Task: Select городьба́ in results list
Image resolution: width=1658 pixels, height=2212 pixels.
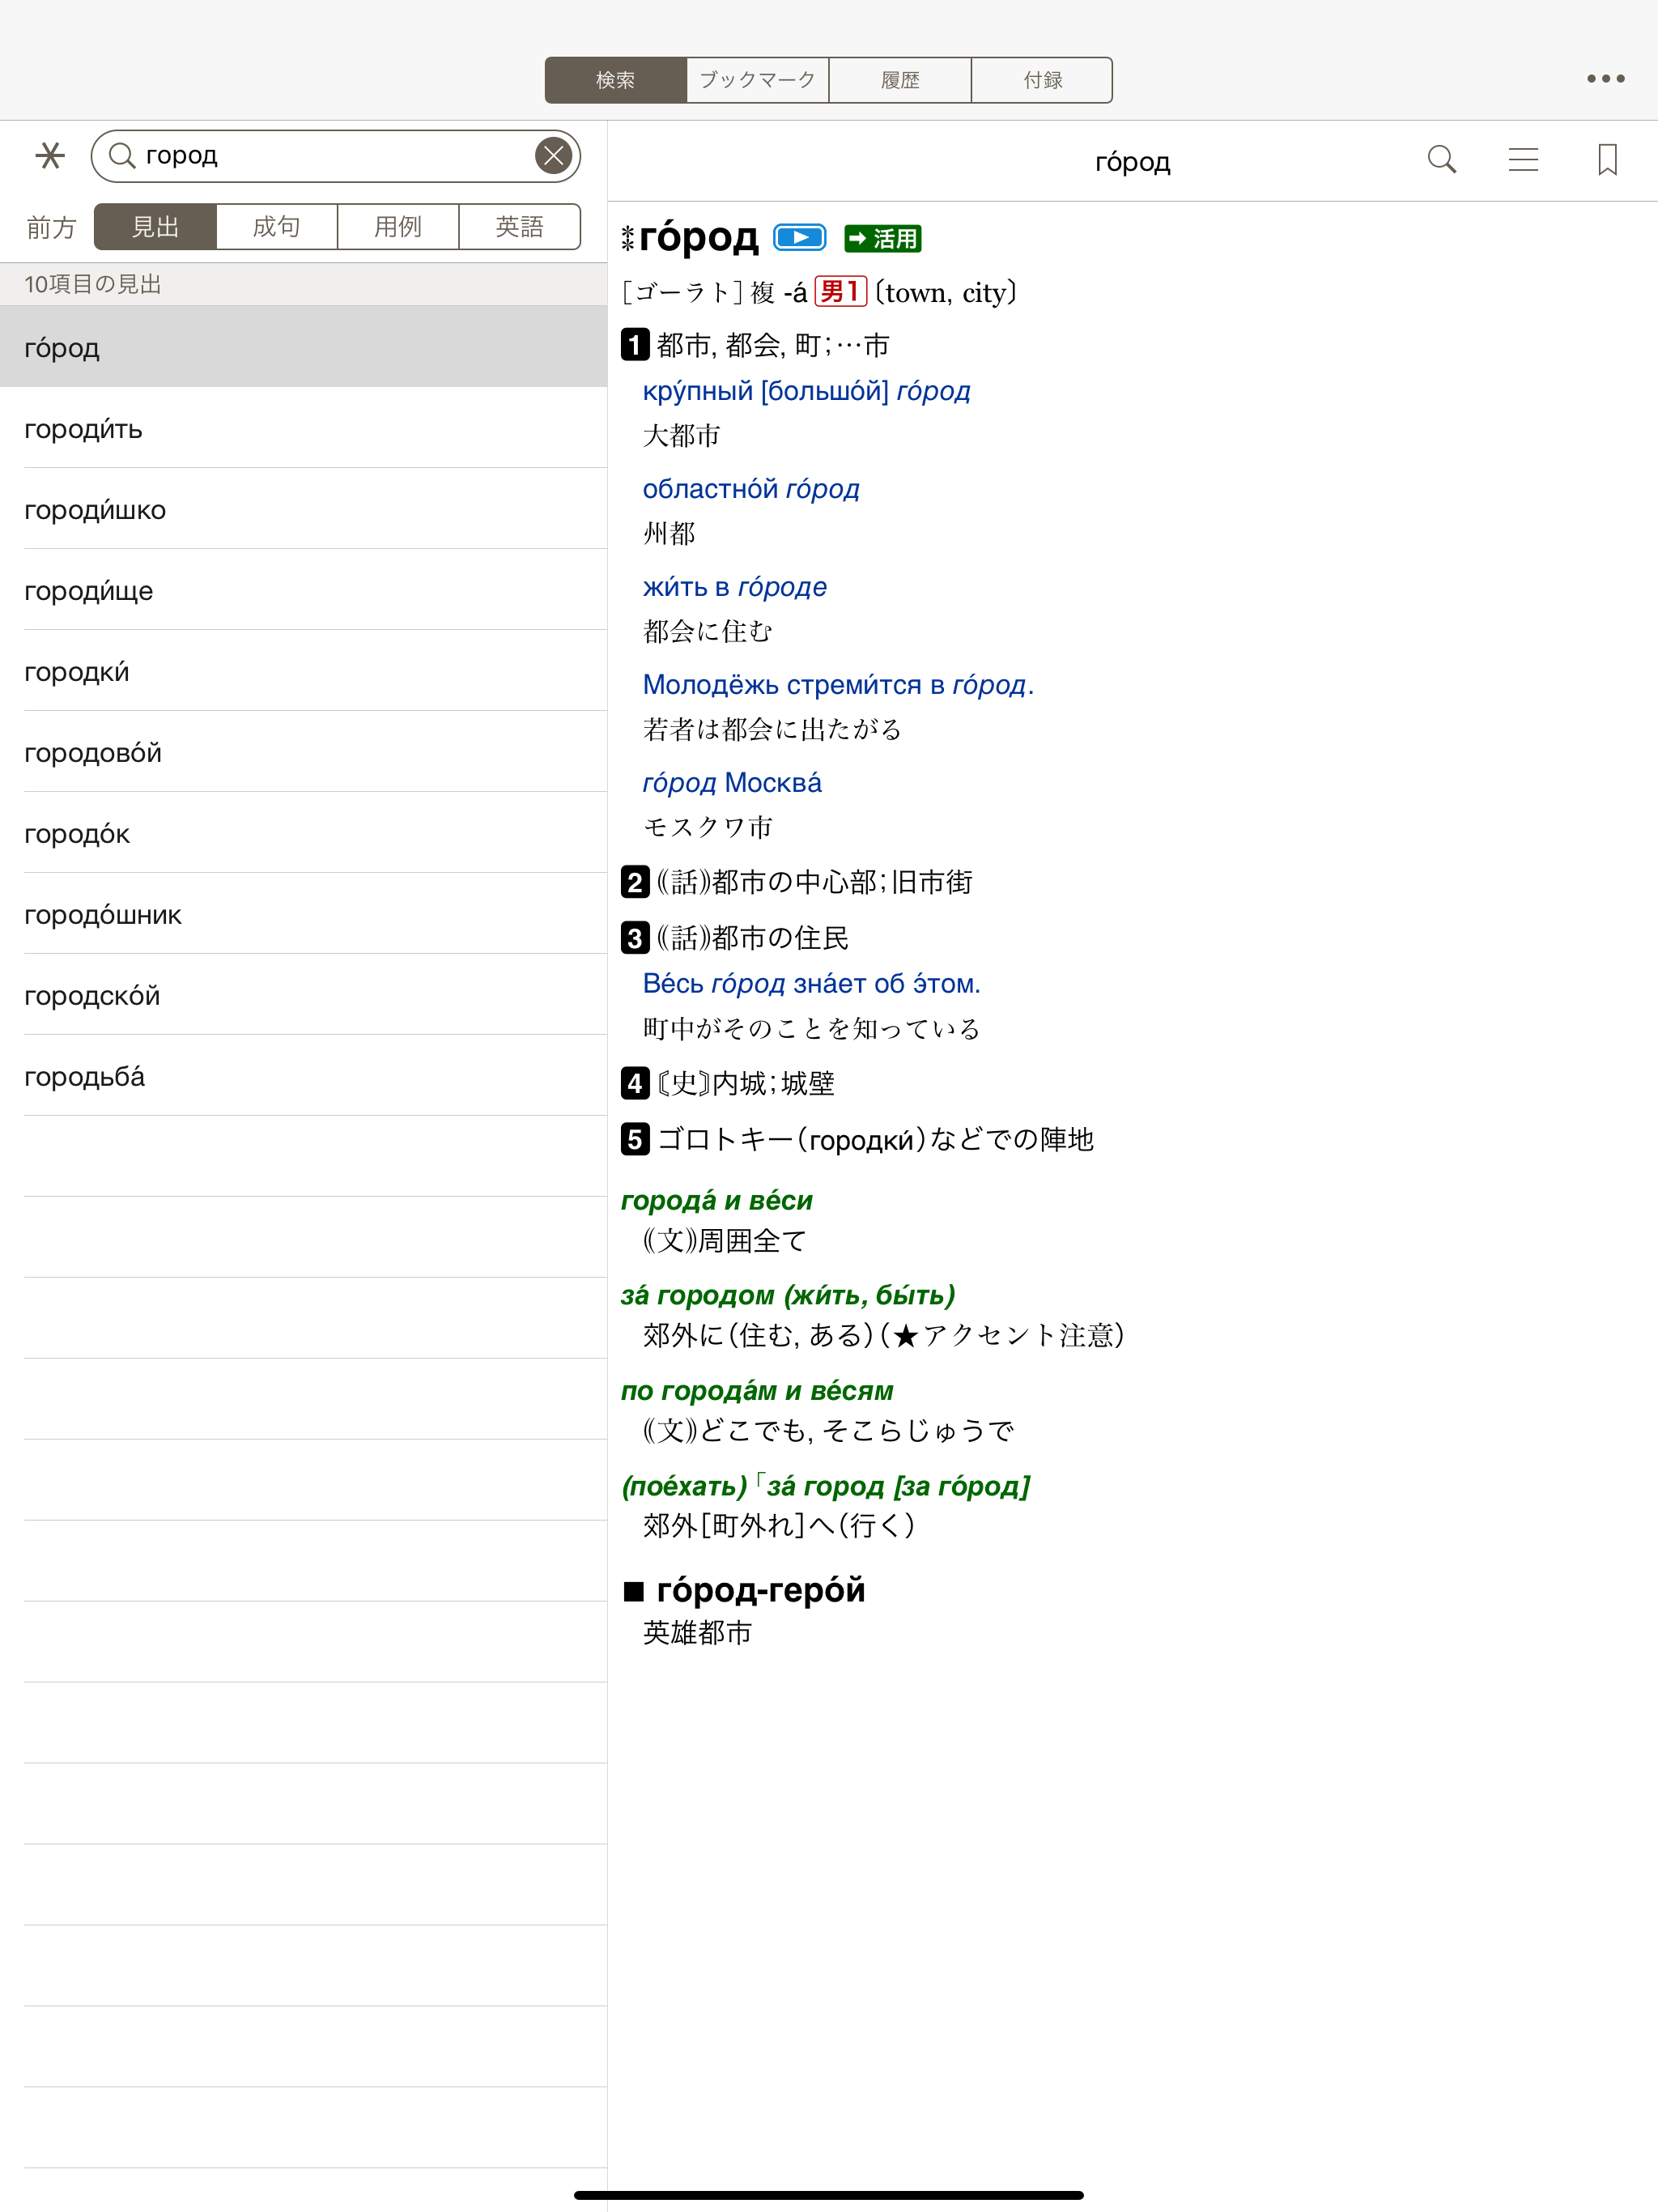Action: point(304,1076)
